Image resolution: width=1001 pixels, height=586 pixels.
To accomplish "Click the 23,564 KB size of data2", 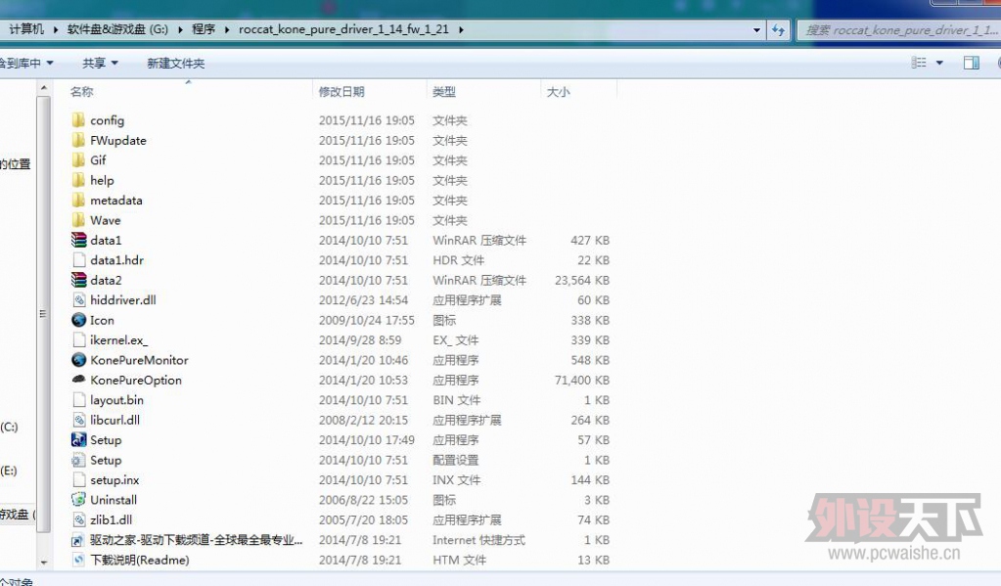I will [582, 280].
